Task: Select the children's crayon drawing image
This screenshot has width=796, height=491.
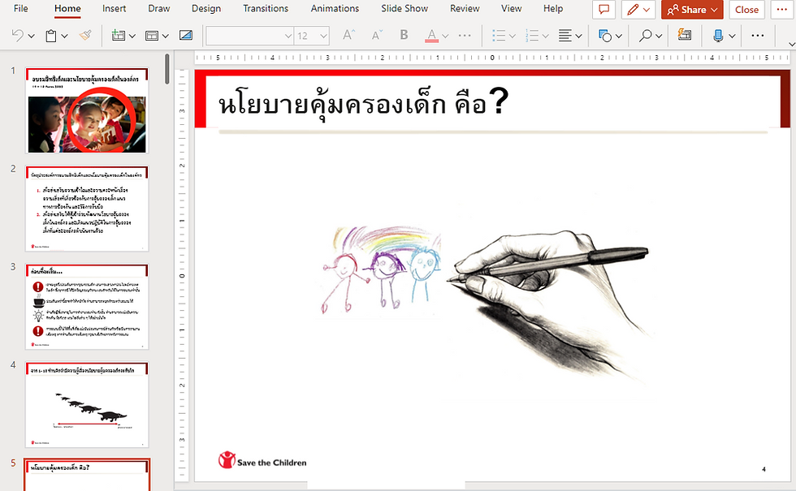Action: coord(381,269)
